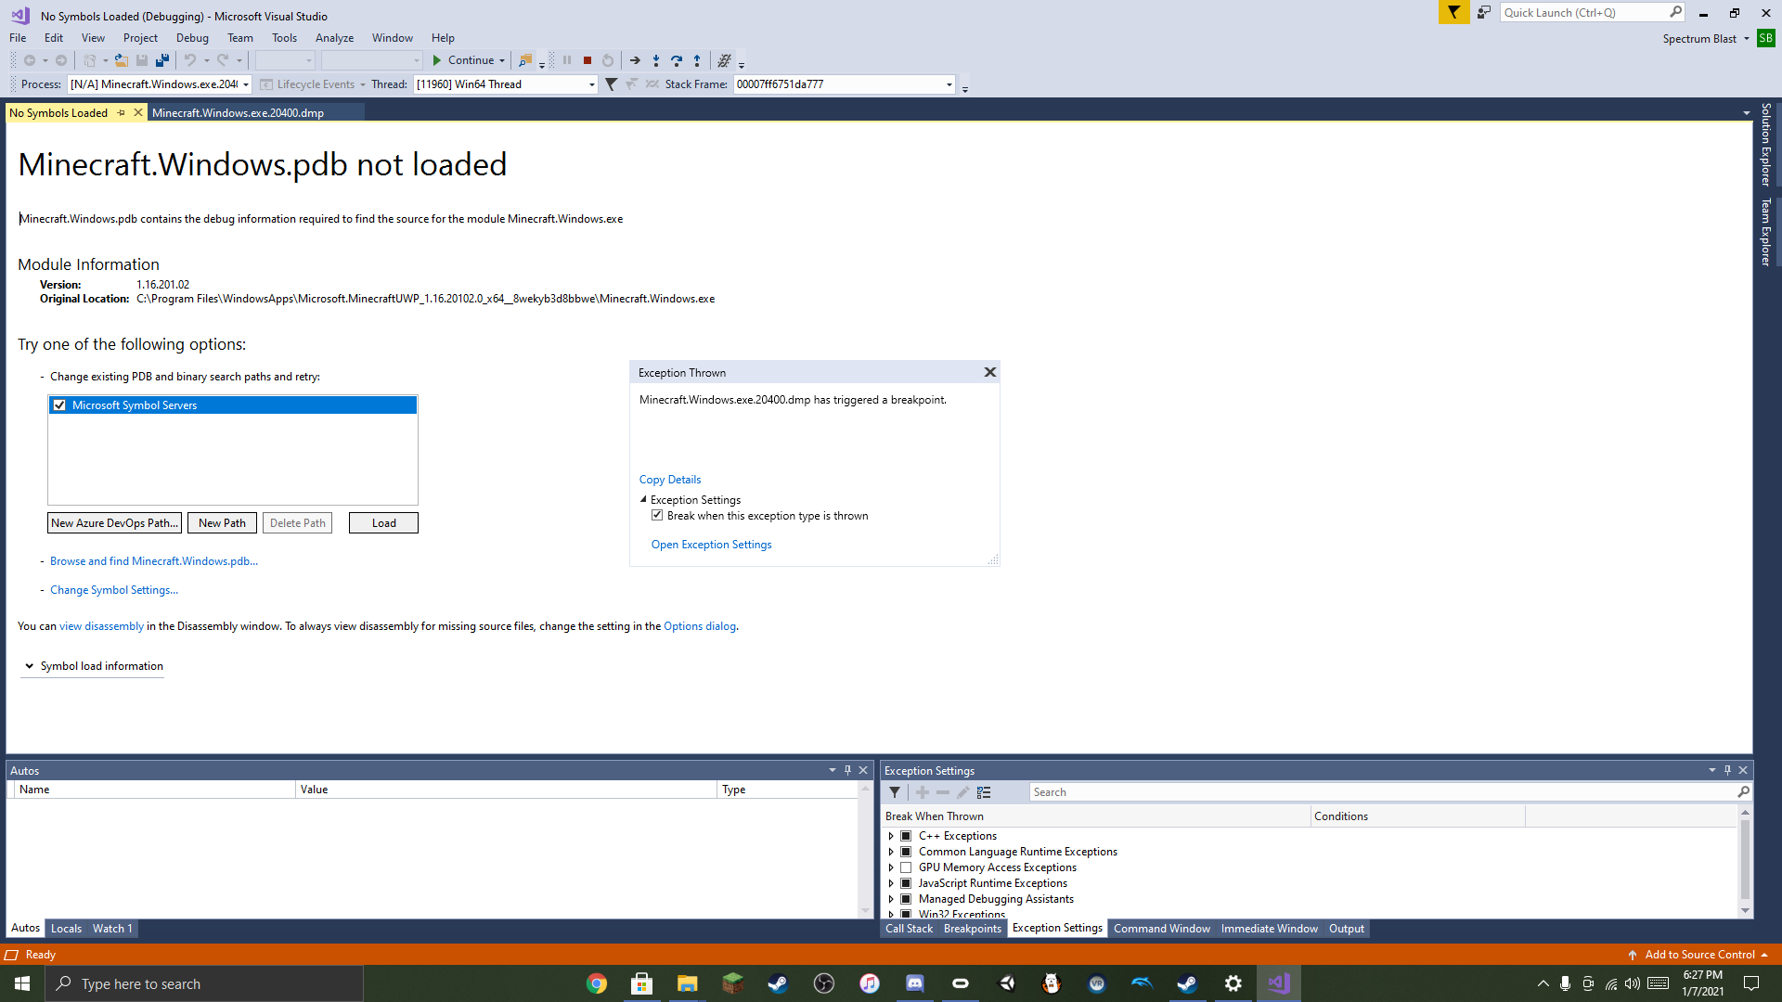Open File Explorer from the taskbar
The image size is (1782, 1002).
687,983
